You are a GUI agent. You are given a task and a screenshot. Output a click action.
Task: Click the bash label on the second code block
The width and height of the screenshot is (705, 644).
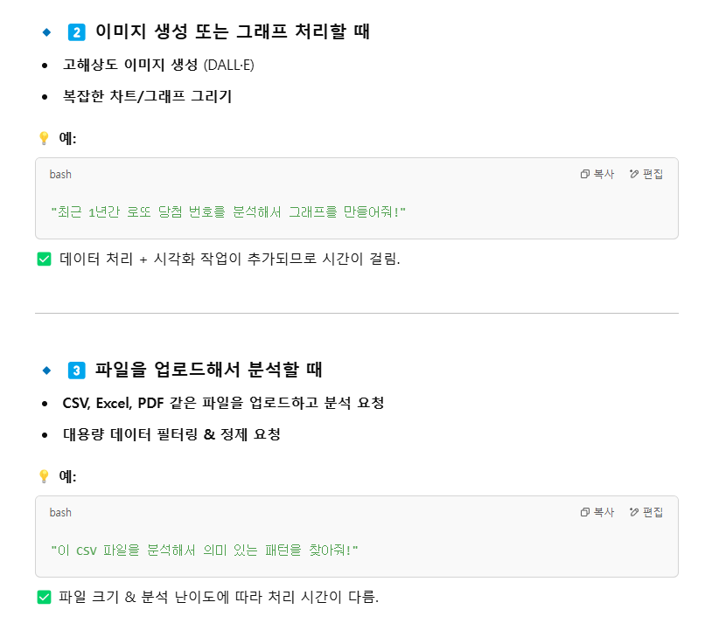point(60,512)
